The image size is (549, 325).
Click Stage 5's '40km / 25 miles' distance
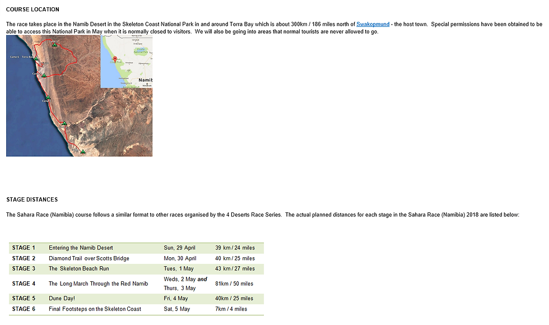234,298
